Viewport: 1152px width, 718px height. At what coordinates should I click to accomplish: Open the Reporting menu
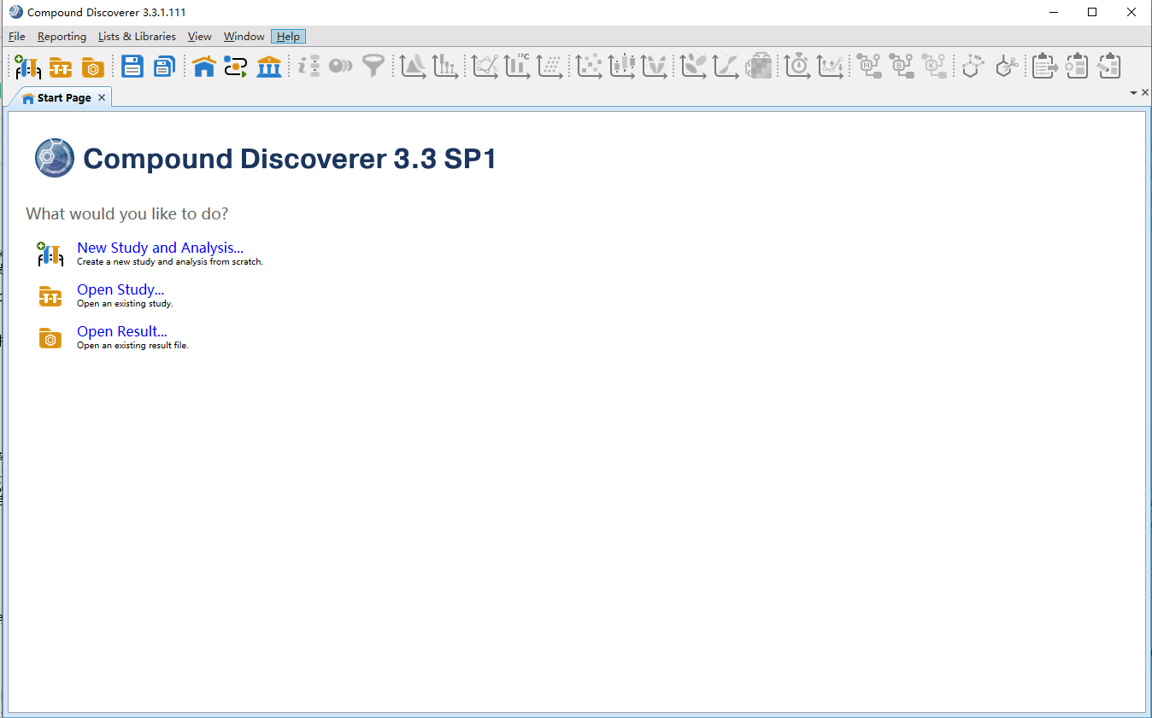coord(62,36)
